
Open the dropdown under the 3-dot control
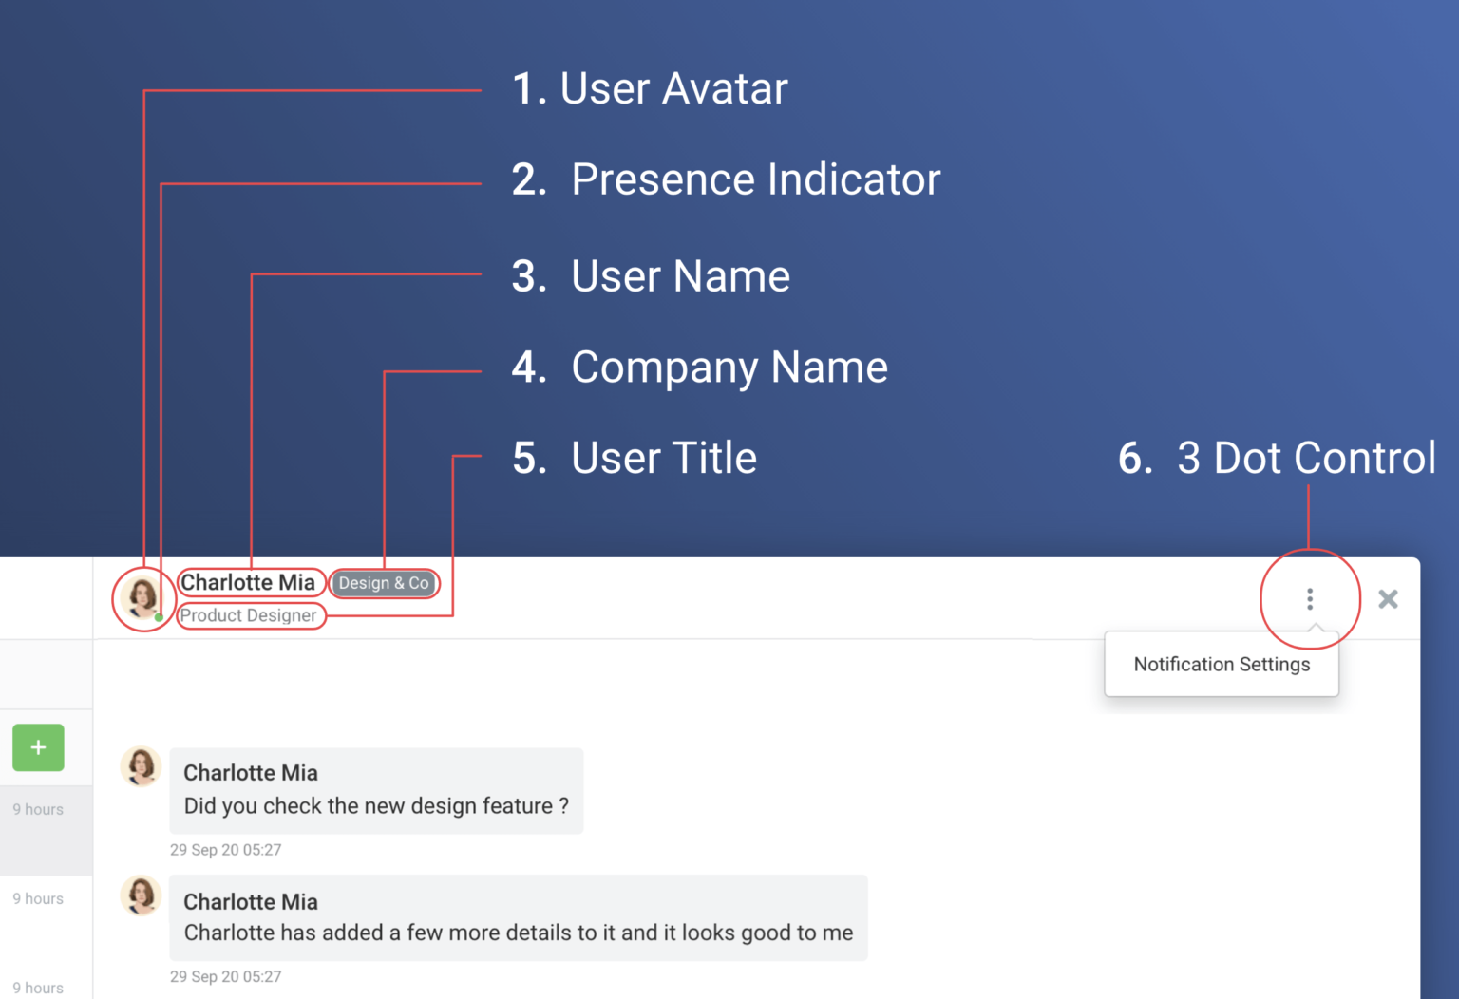point(1310,599)
